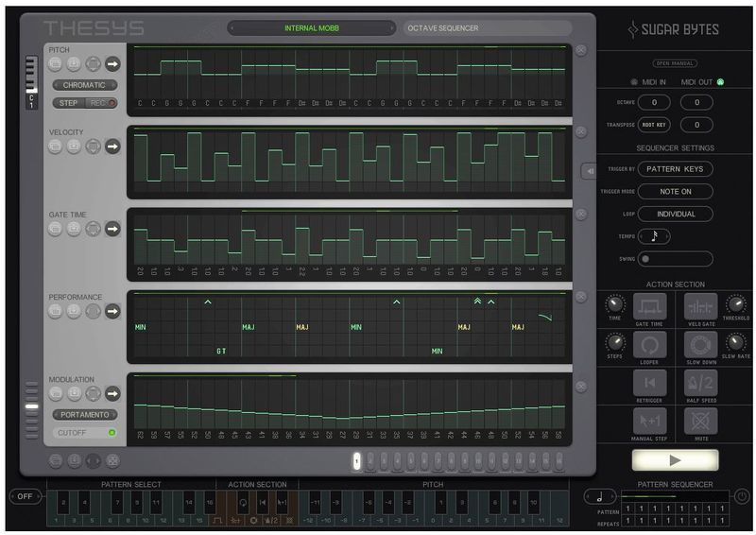
Task: Click the Performance lane save preset icon
Action: tap(74, 311)
